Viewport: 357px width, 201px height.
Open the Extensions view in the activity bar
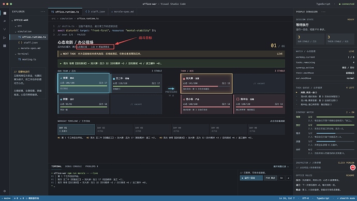coord(5,46)
